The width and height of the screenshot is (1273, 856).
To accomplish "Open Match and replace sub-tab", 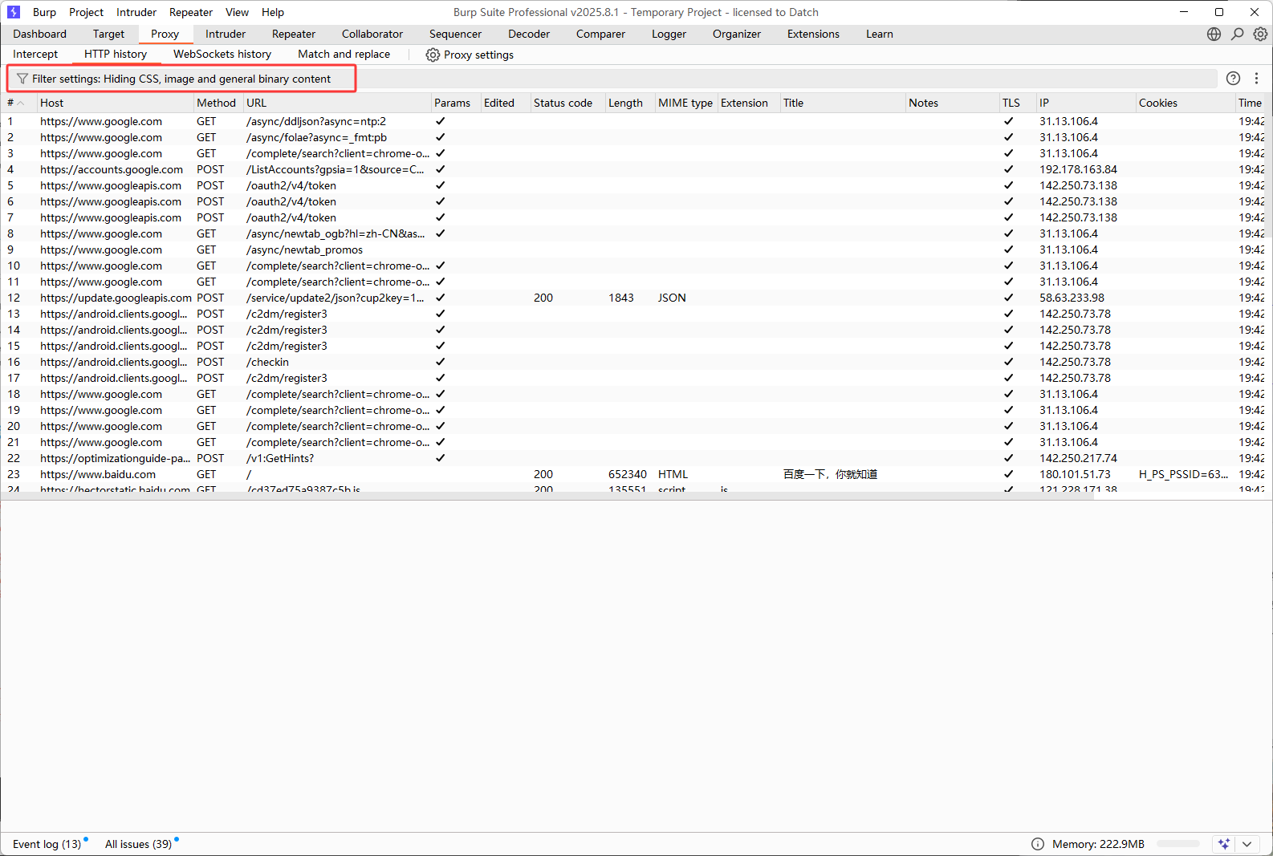I will click(344, 54).
